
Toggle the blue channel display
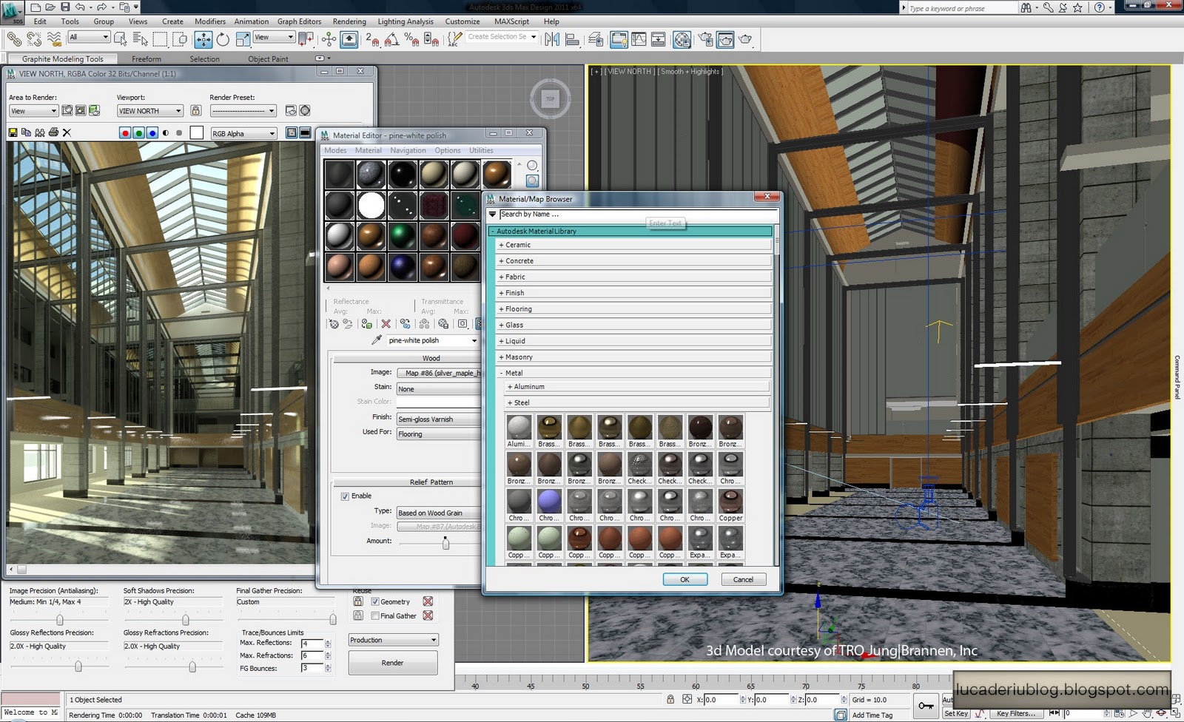pyautogui.click(x=152, y=133)
